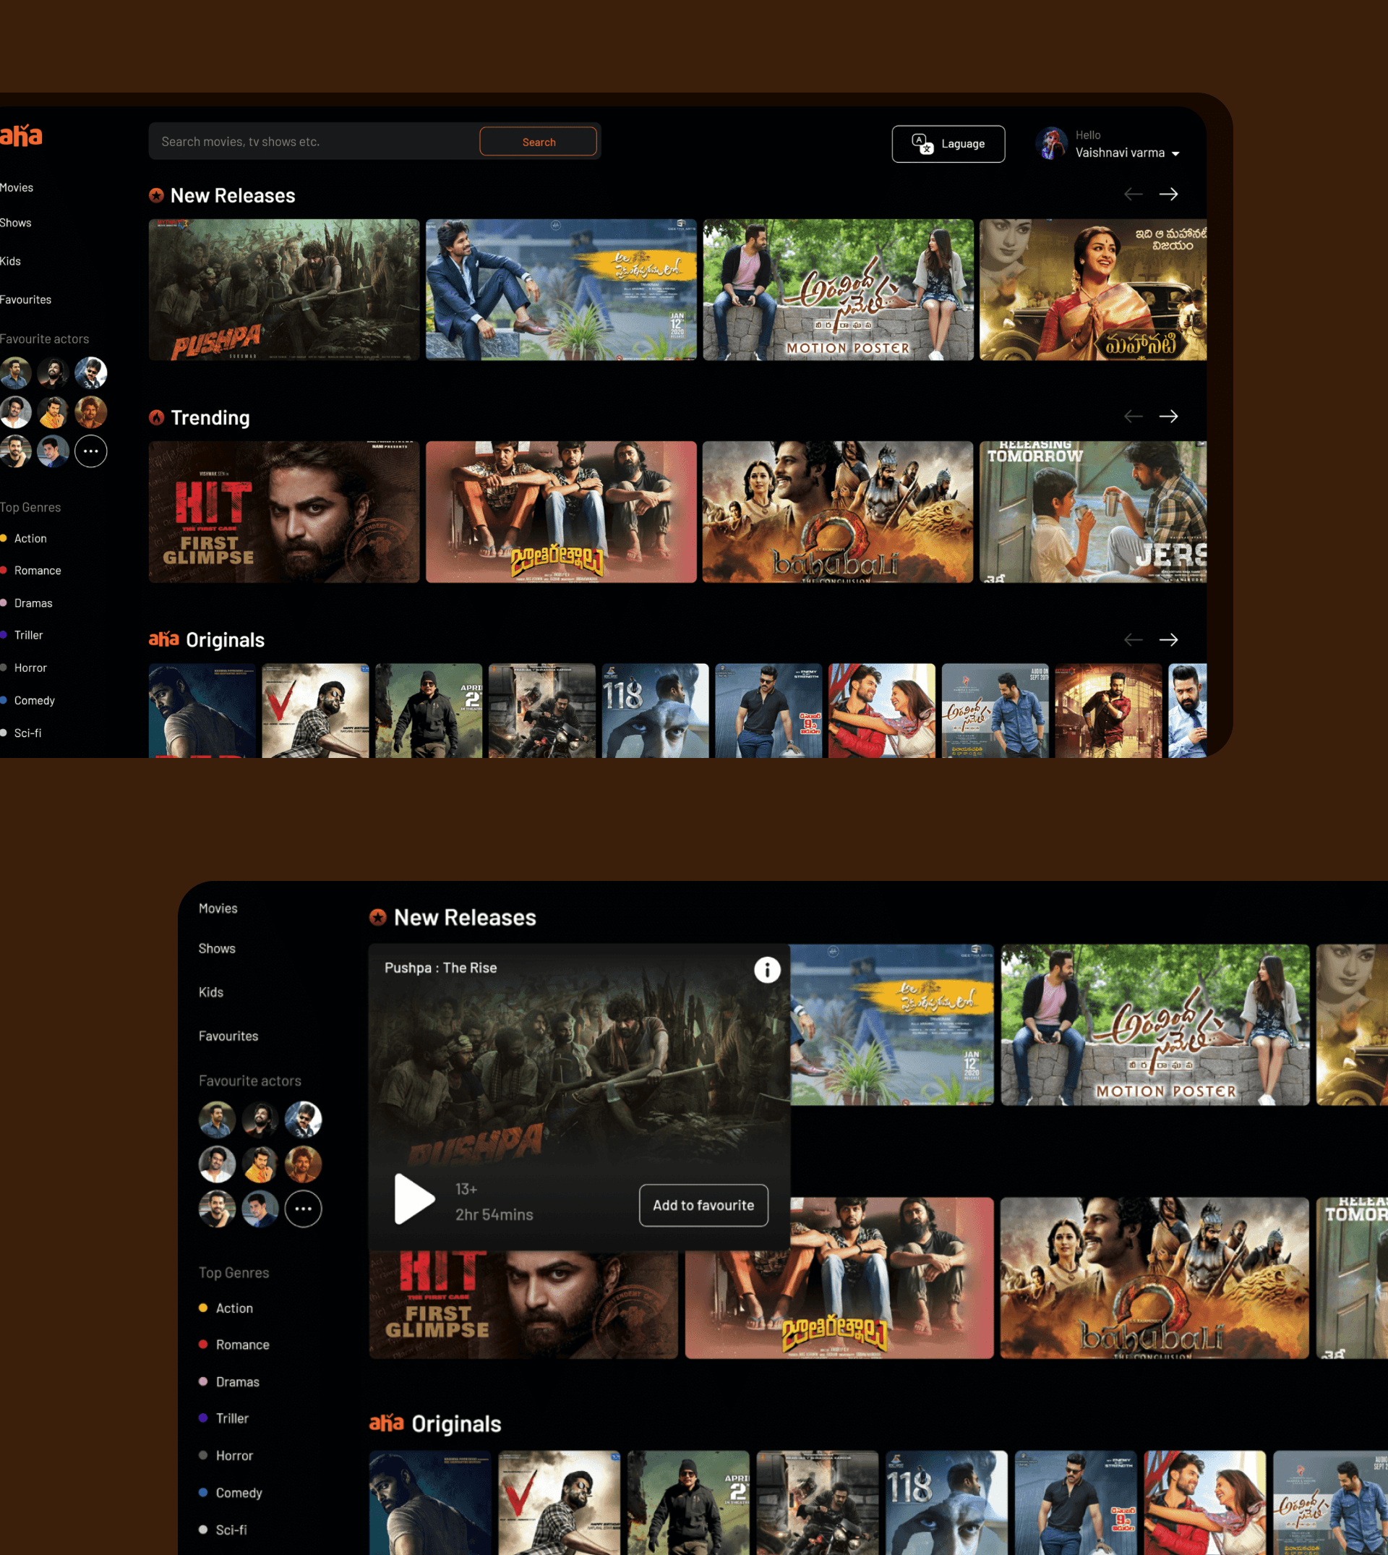This screenshot has width=1388, height=1555.
Task: Click the 2hr 54mins duration text
Action: pos(494,1214)
